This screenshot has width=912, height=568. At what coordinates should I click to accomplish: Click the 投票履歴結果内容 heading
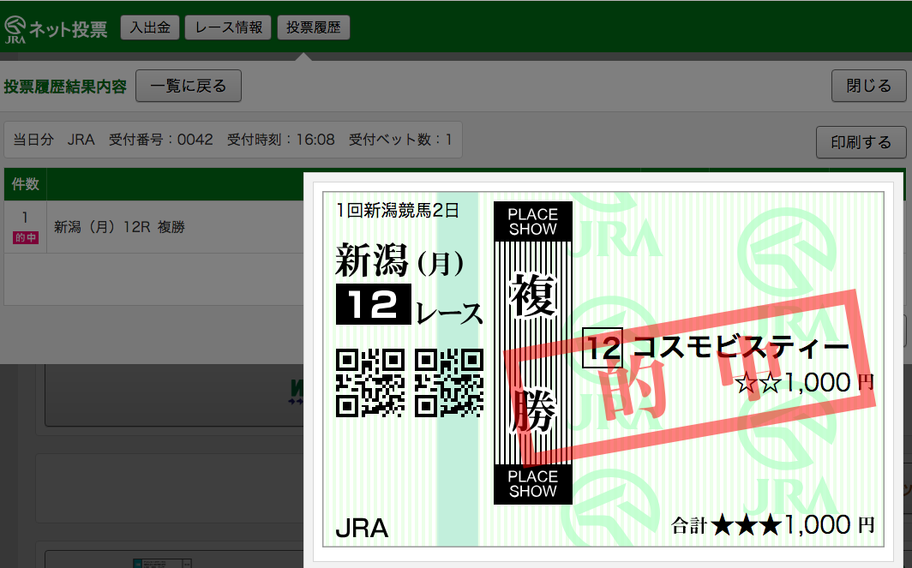click(x=65, y=87)
